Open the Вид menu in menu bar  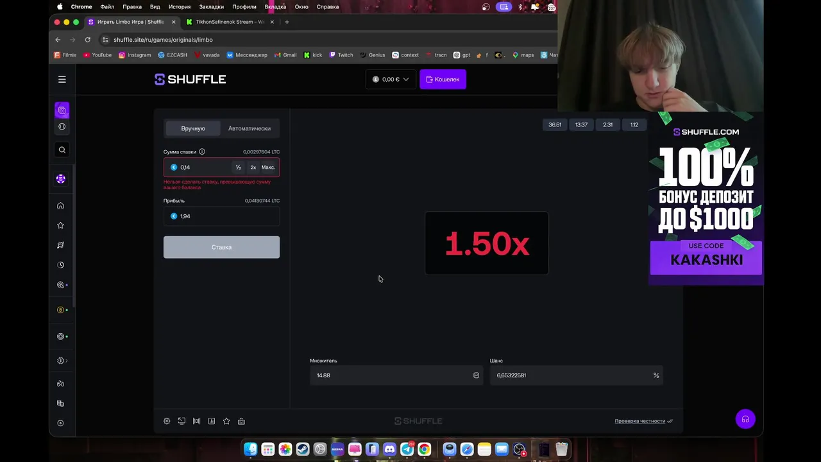[x=155, y=6]
